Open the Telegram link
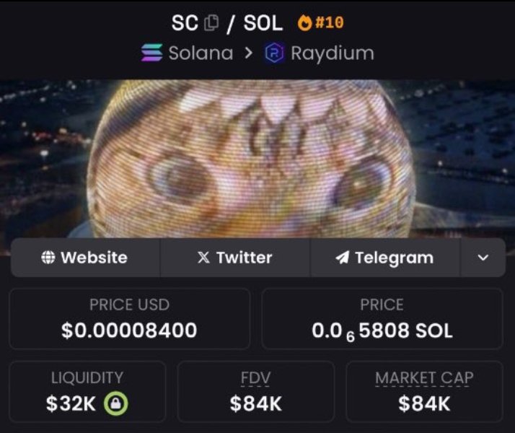Viewport: 515px width, 433px height. pyautogui.click(x=385, y=258)
